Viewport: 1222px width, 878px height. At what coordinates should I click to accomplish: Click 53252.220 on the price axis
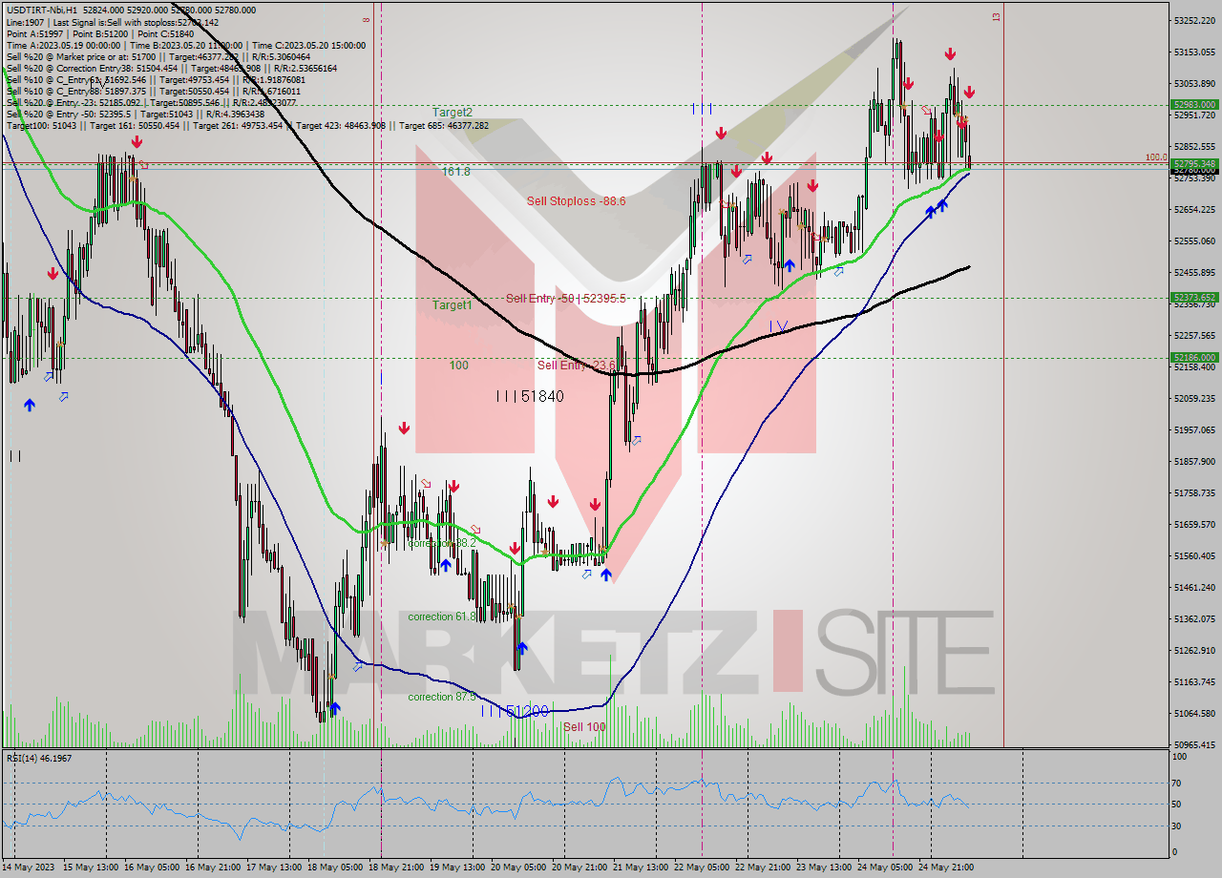point(1194,20)
